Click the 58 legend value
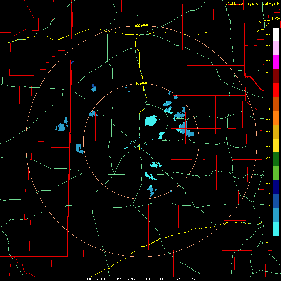Screen dimensions: 281x281 (x=268, y=59)
